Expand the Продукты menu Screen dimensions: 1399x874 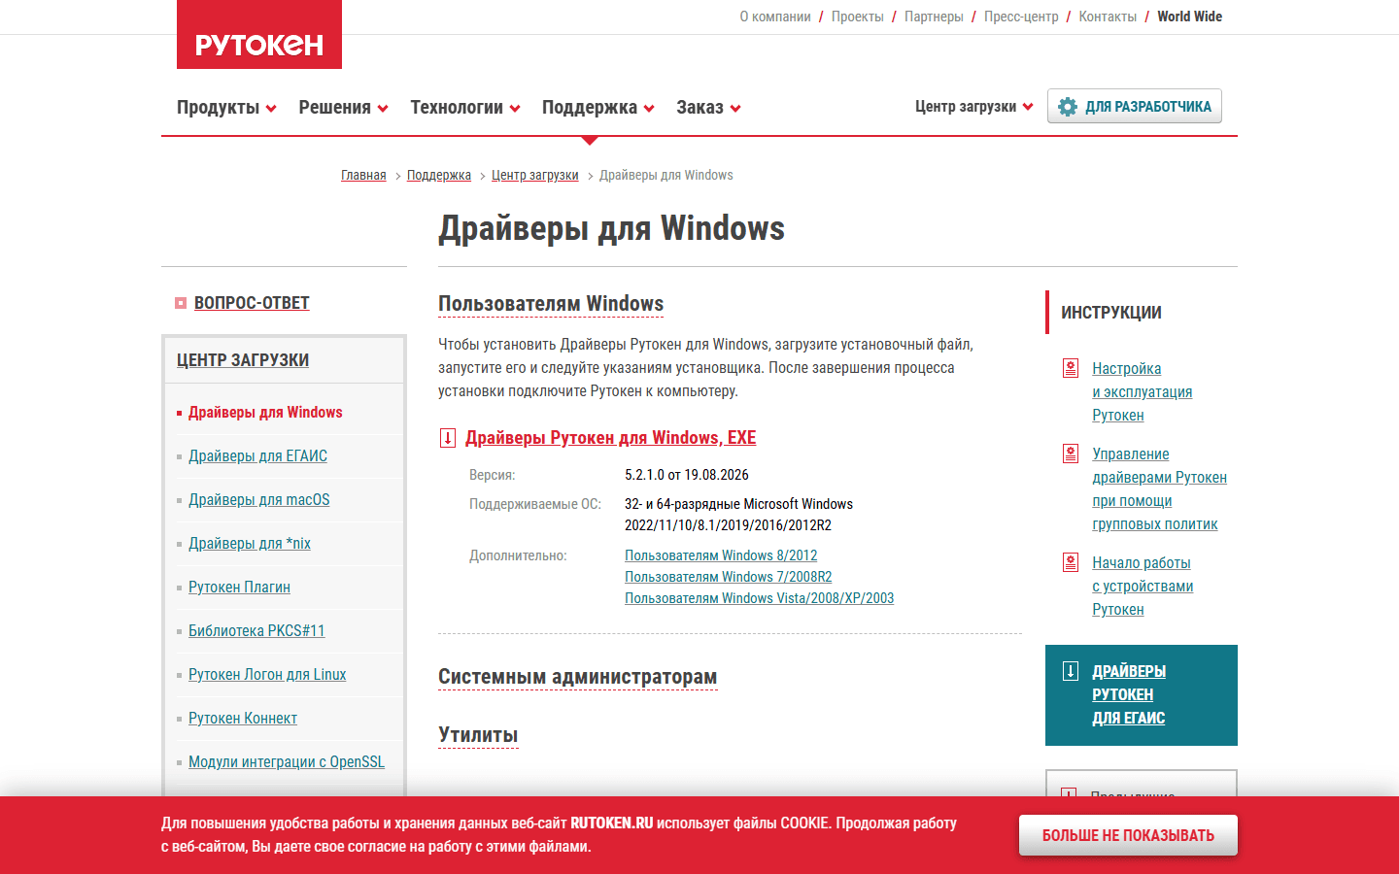click(226, 108)
